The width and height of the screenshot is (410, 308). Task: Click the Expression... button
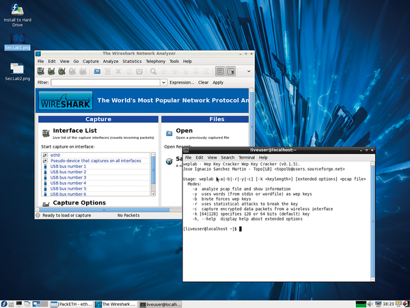pos(182,83)
